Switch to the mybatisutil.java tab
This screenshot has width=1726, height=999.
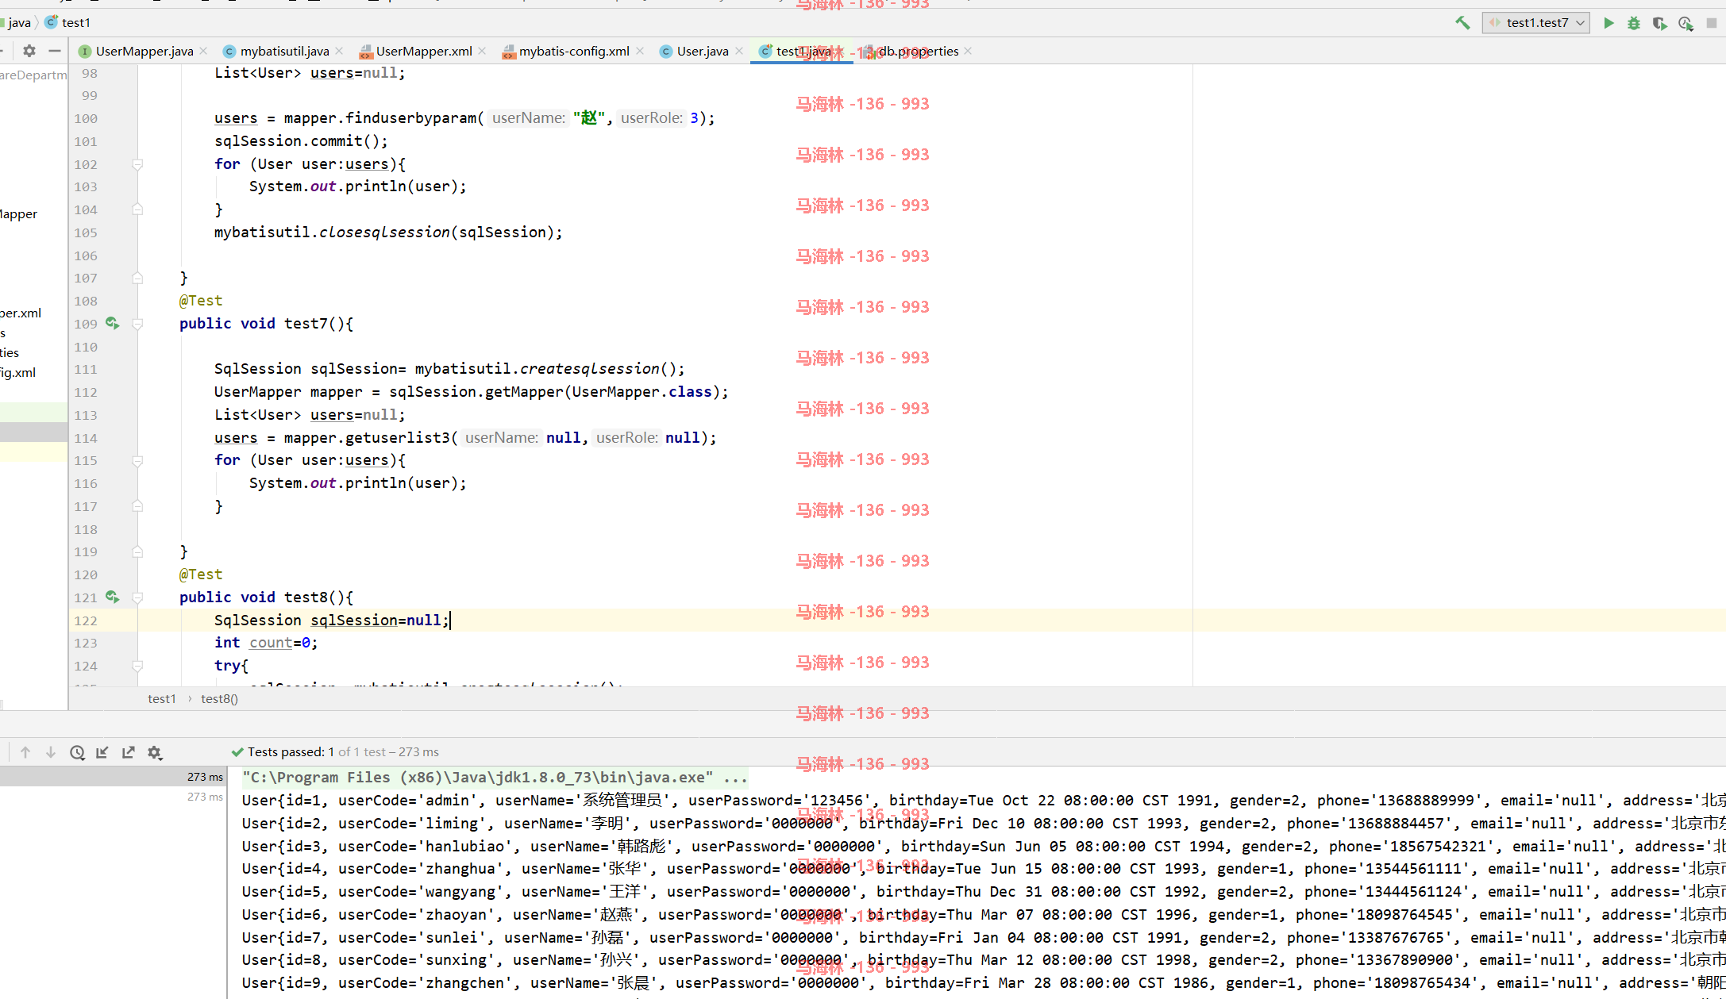(284, 51)
